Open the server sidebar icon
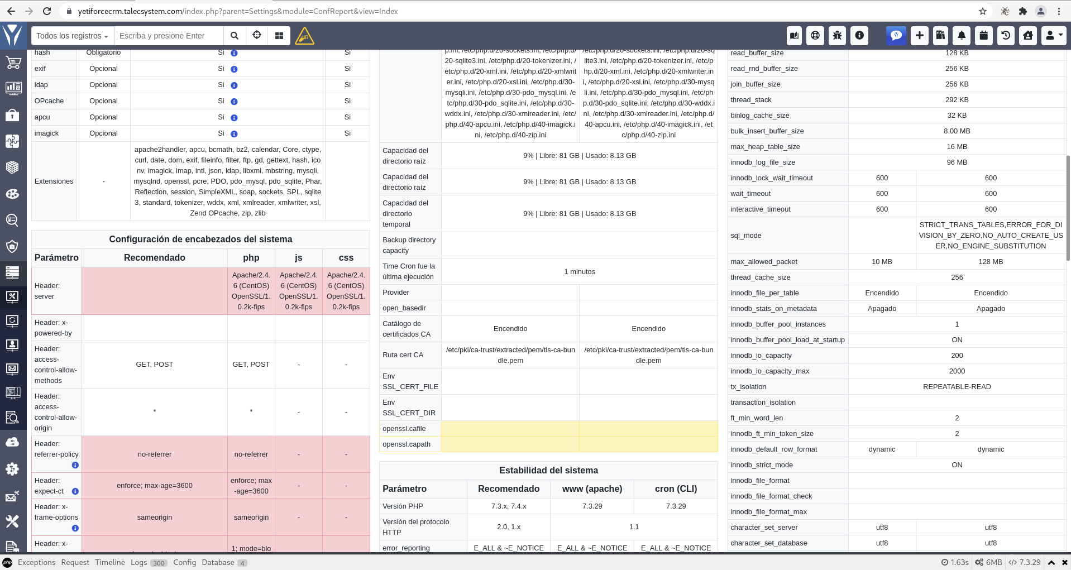 coord(13,272)
